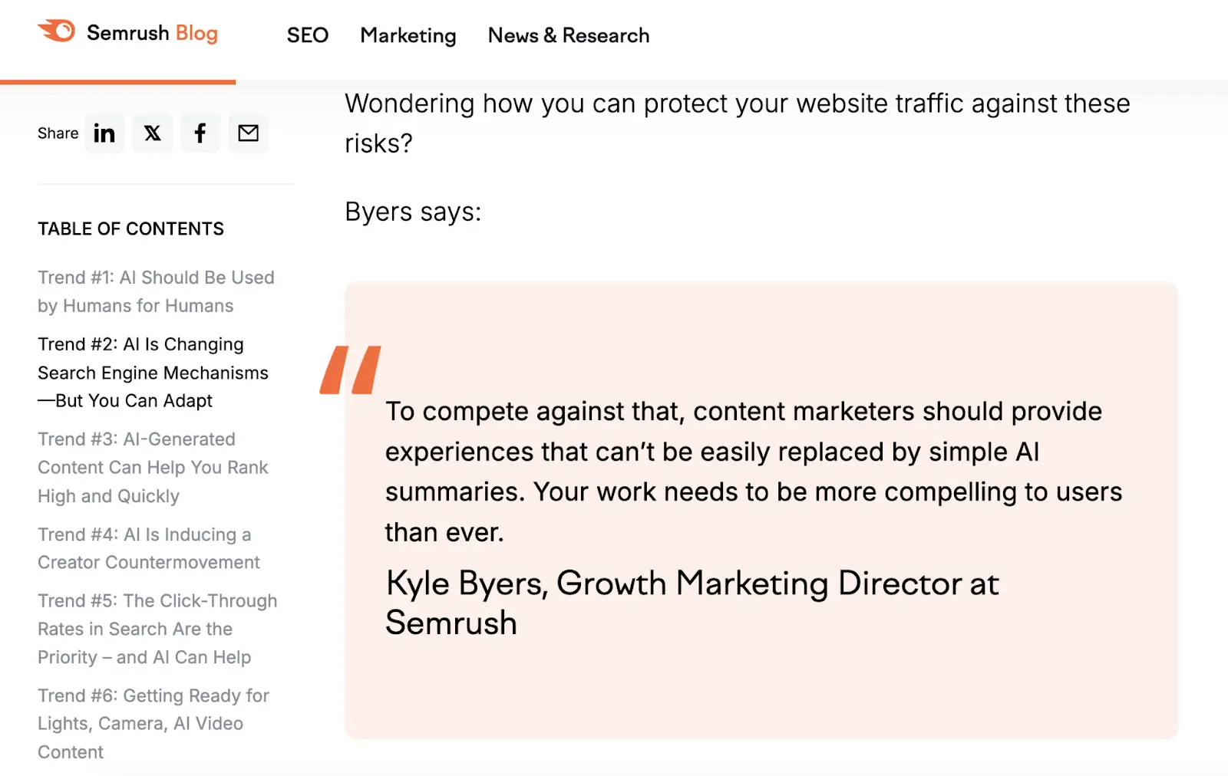Image resolution: width=1228 pixels, height=776 pixels.
Task: Click Kyle Byers' attribution in the quote
Action: pyautogui.click(x=692, y=603)
